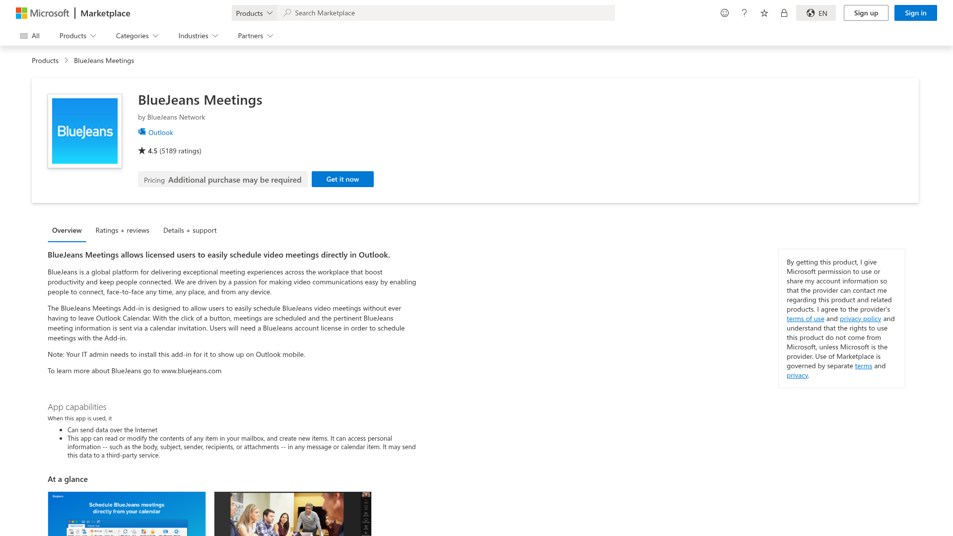Expand the Categories navigation menu
Viewport: 953px width, 536px height.
[x=137, y=36]
